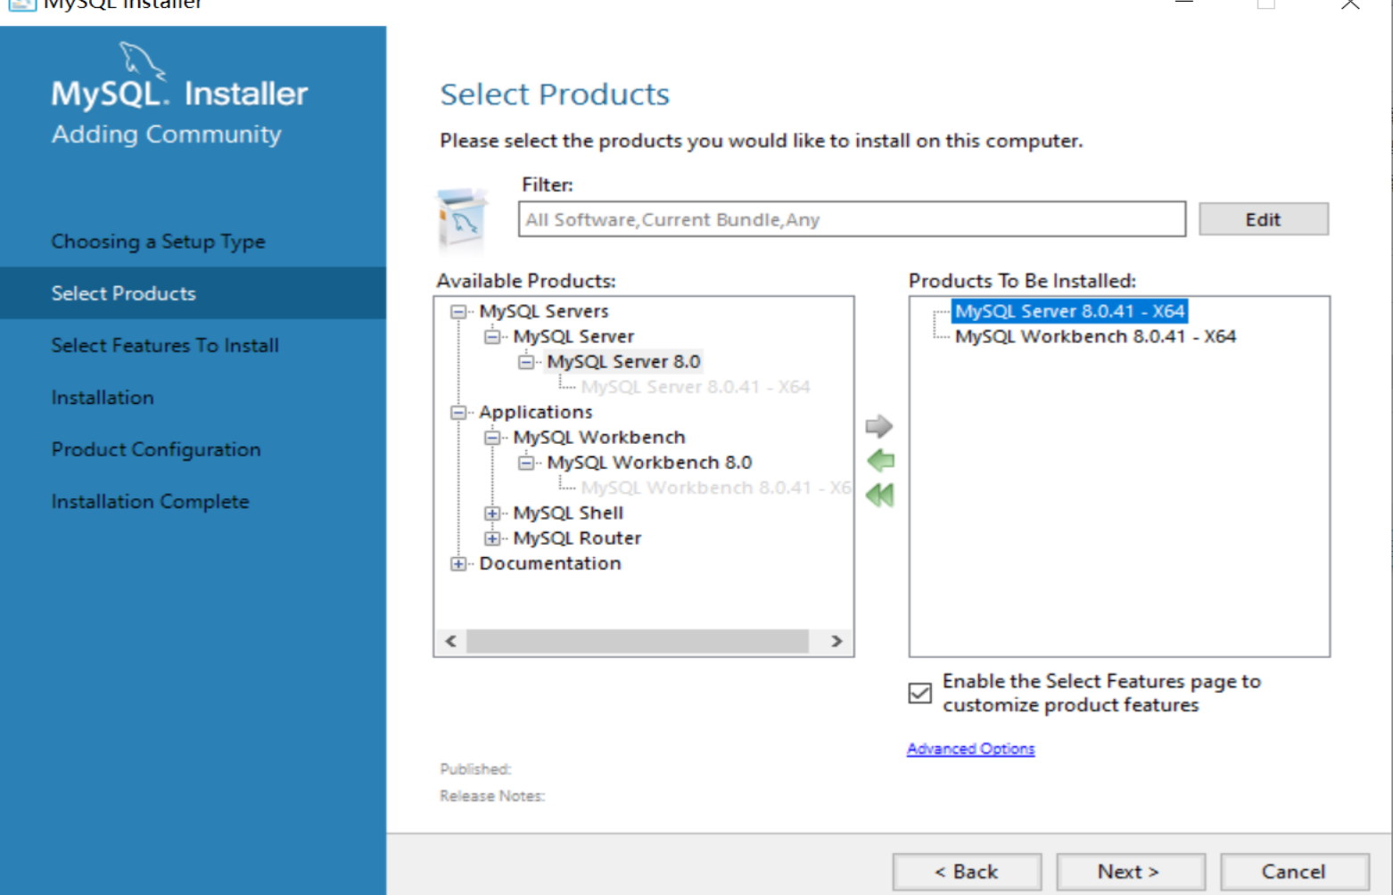
Task: Click the scroll left arrow in Available Products
Action: click(x=450, y=641)
